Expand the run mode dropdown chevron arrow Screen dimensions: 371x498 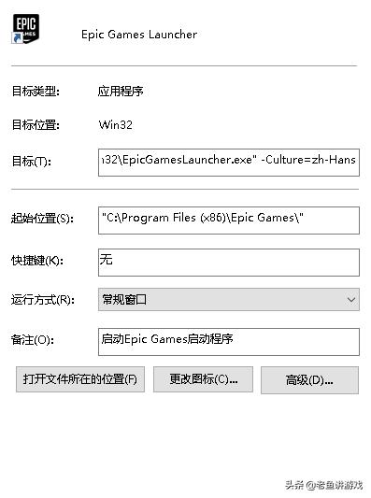tap(351, 300)
